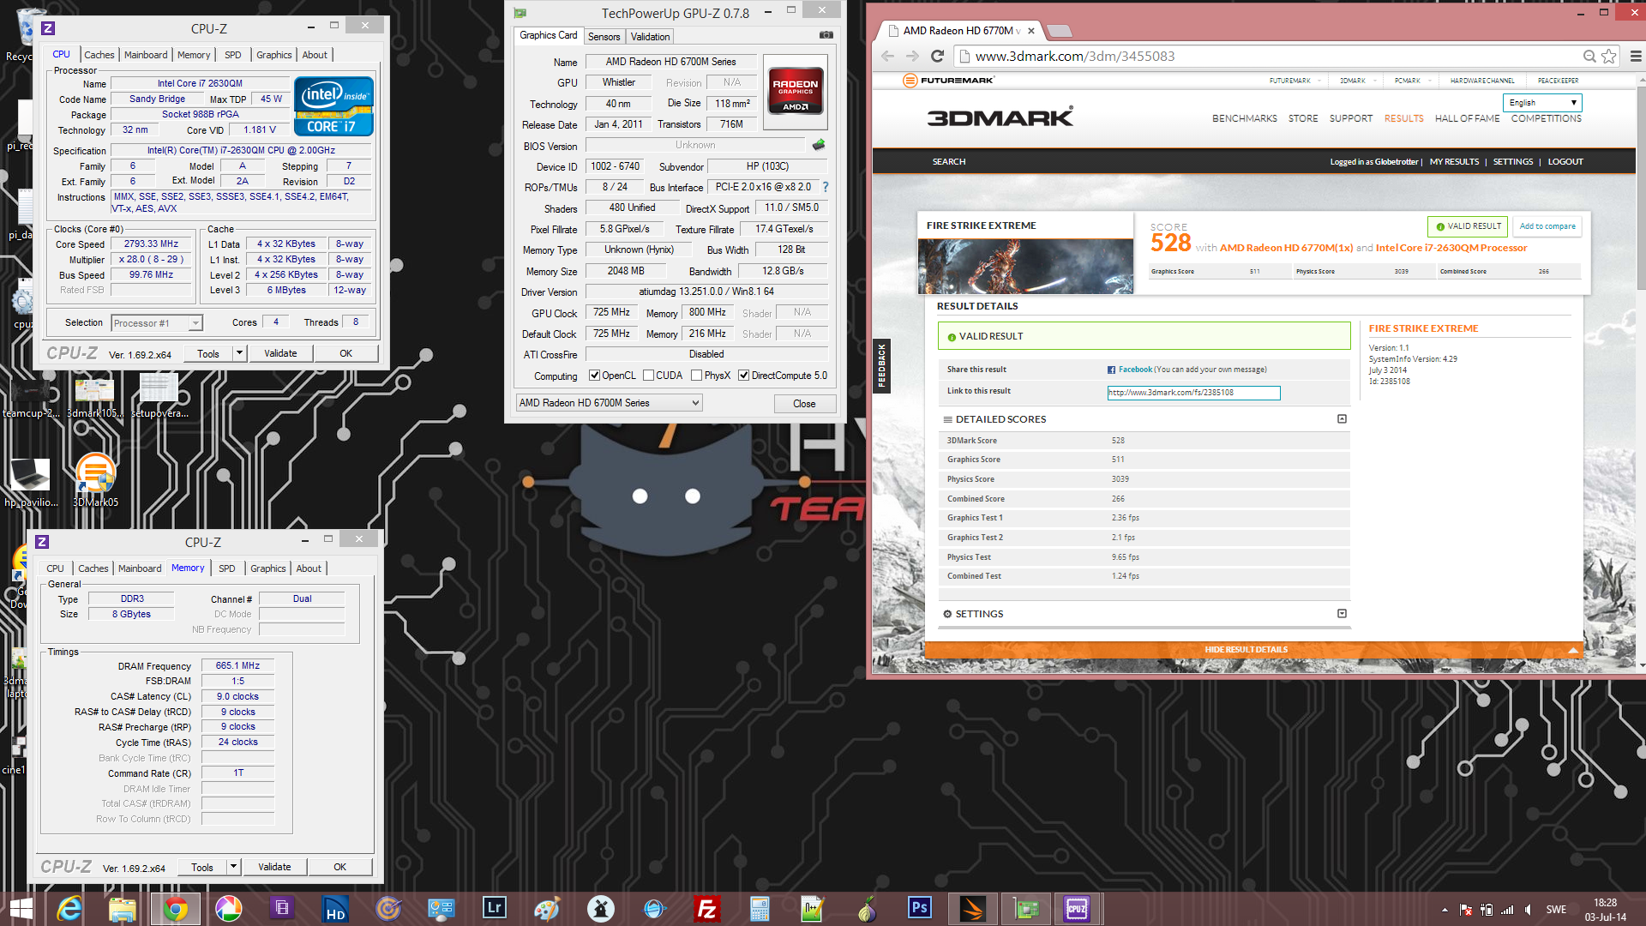Click the Close button in GPU-Z
This screenshot has height=926, width=1646.
click(804, 404)
